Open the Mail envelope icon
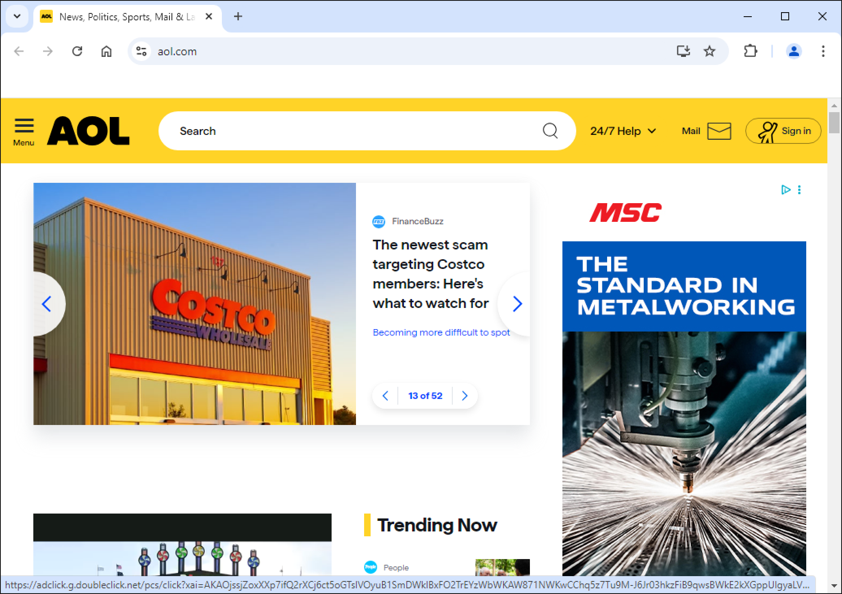Viewport: 842px width, 594px height. [x=719, y=131]
